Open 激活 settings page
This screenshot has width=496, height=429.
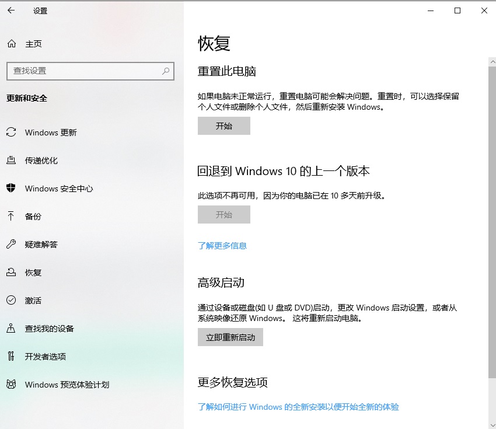tap(33, 300)
